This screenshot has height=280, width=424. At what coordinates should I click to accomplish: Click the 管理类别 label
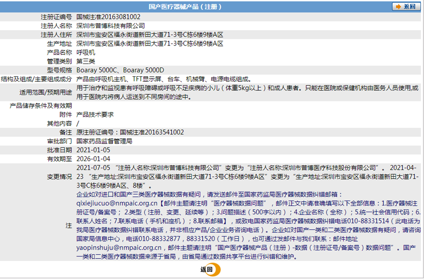click(59, 61)
